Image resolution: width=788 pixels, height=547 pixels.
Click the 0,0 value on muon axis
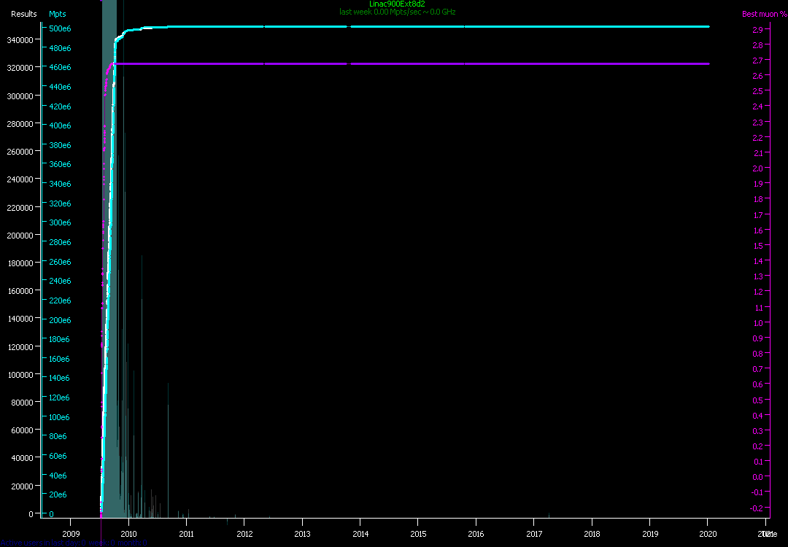click(x=757, y=477)
